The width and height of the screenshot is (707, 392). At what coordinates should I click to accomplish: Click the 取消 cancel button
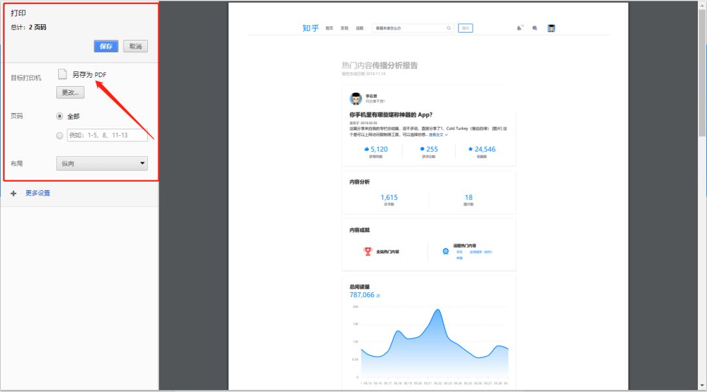click(136, 46)
